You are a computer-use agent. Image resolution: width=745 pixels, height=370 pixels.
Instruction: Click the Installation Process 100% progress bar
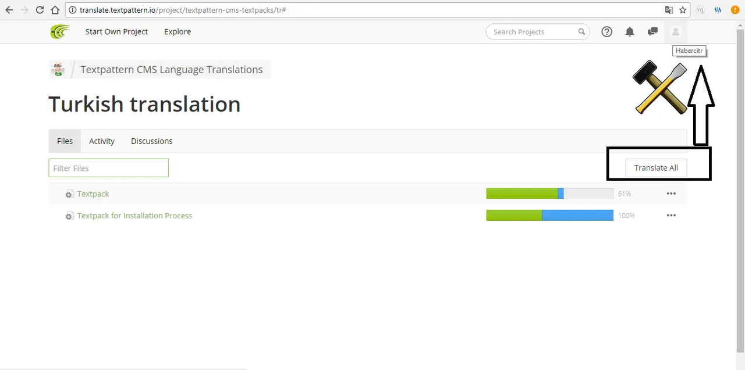point(549,215)
